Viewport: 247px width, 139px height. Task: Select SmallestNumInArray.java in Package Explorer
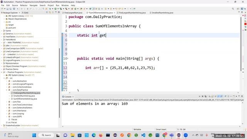tap(24, 96)
